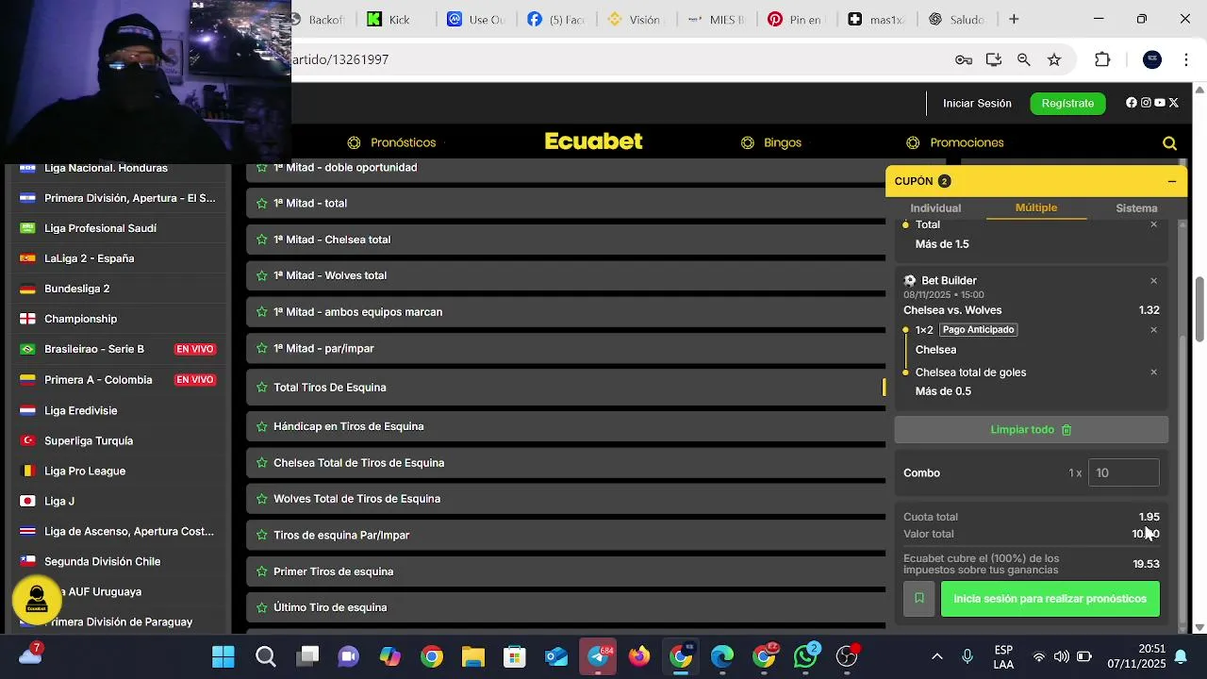The height and width of the screenshot is (679, 1207).
Task: Bookmark this page with browser star icon
Action: 1054,59
